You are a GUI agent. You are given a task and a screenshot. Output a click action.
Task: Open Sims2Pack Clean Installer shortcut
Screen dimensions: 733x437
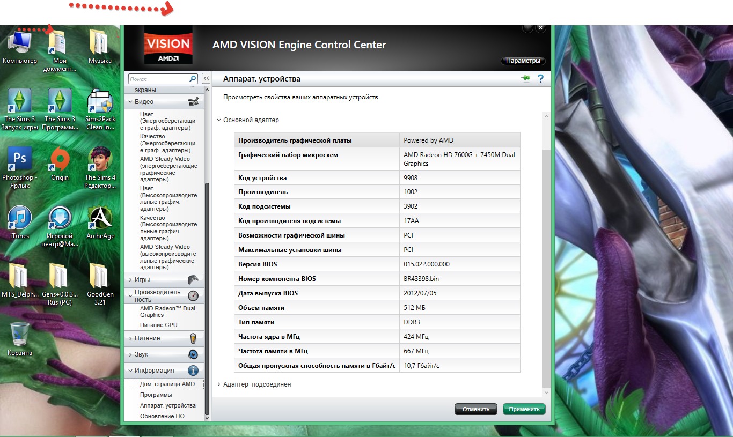pyautogui.click(x=100, y=109)
